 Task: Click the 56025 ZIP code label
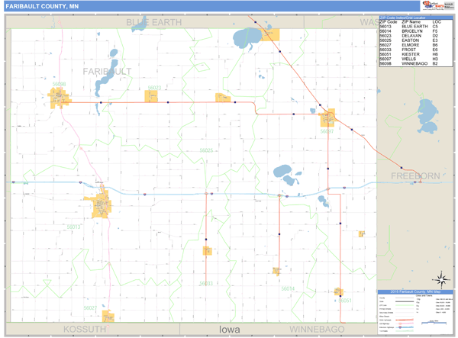coord(206,151)
